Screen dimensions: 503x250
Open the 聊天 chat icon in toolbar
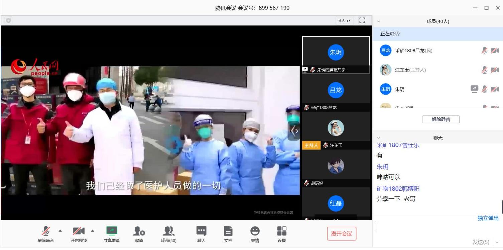coord(201,231)
